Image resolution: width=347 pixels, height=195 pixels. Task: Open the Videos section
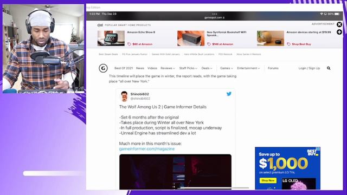[152, 68]
